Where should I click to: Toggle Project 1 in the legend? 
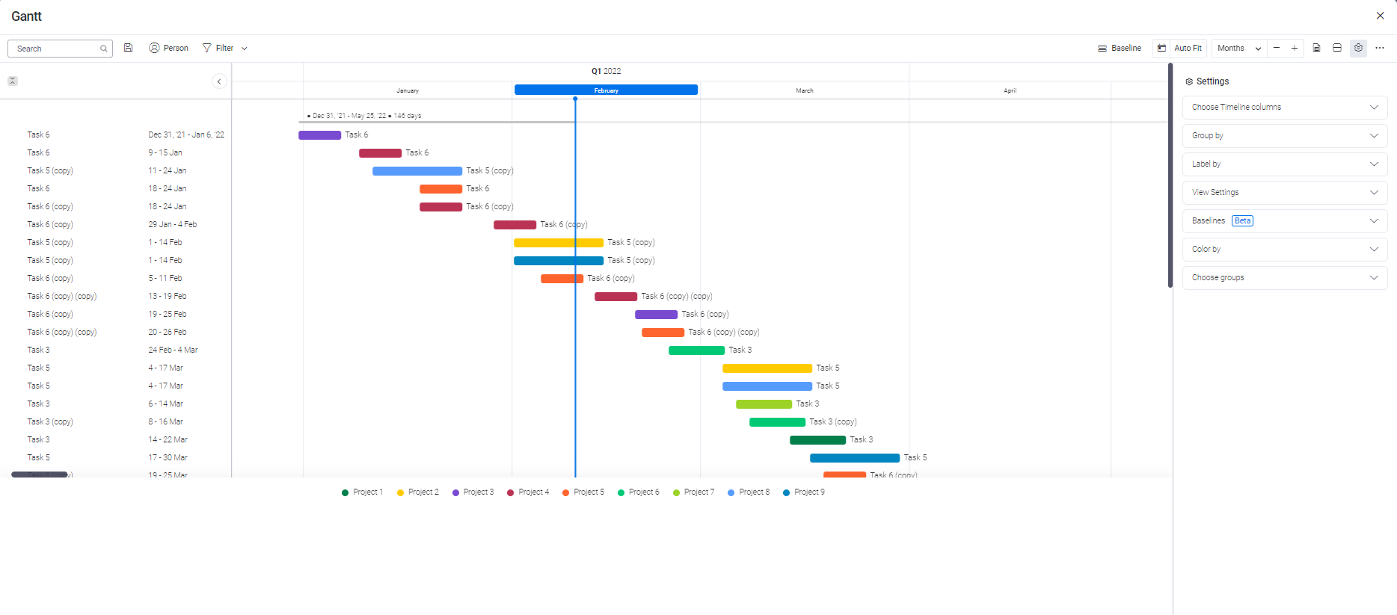coord(363,492)
